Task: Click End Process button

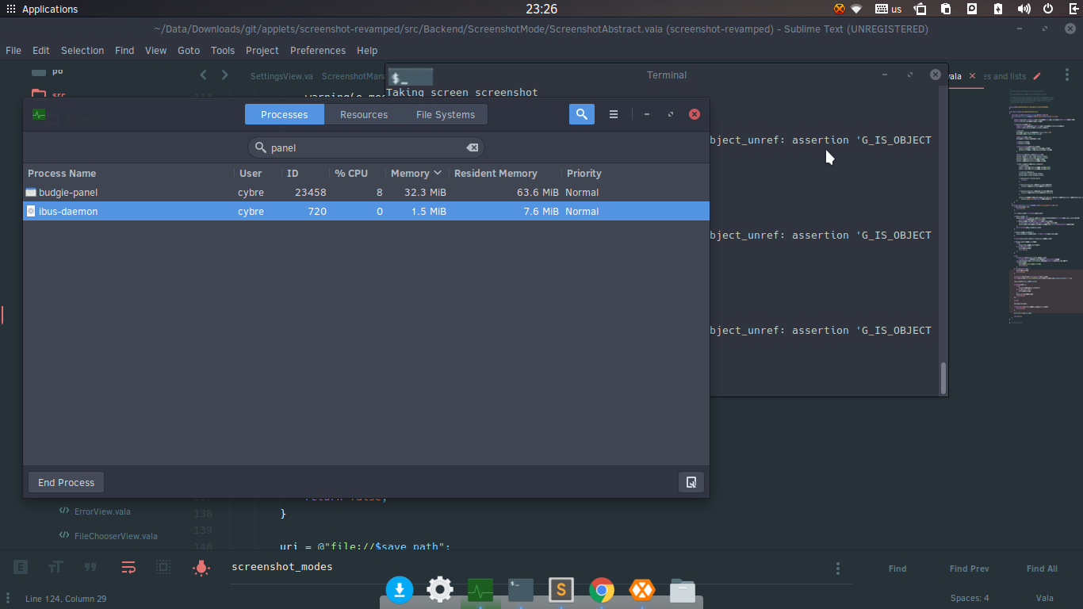Action: 67,482
